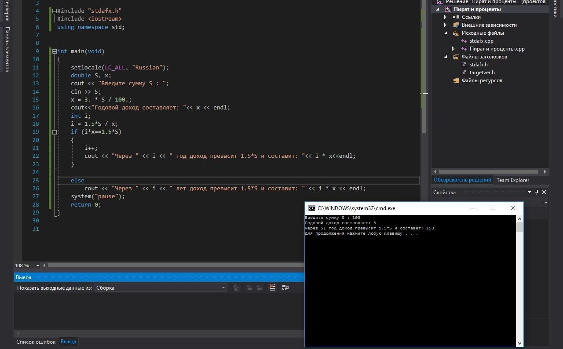This screenshot has height=349, width=563.
Task: Click the Ссылки references icon
Action: point(456,17)
